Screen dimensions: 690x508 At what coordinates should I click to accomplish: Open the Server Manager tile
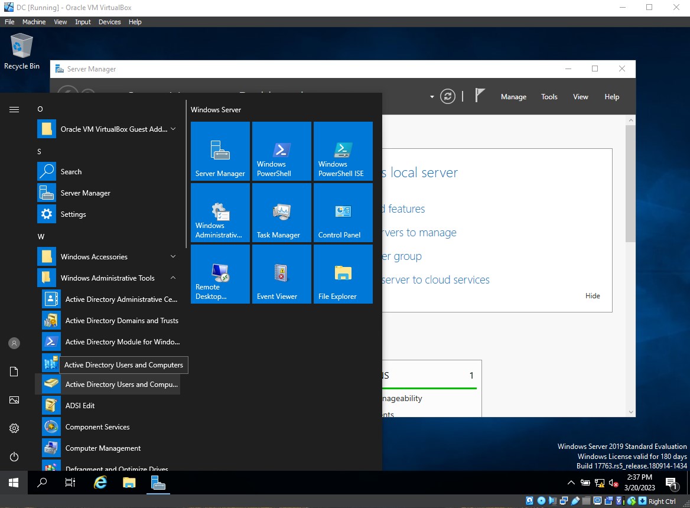[x=220, y=151]
